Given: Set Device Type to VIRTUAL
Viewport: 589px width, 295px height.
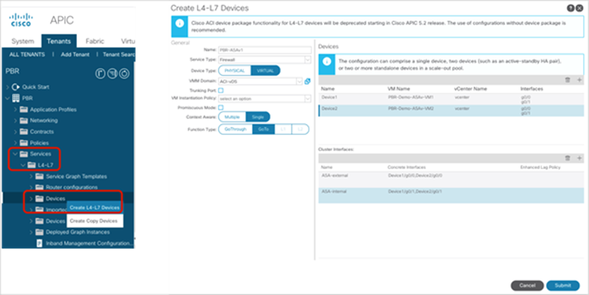Looking at the screenshot, I should 265,71.
